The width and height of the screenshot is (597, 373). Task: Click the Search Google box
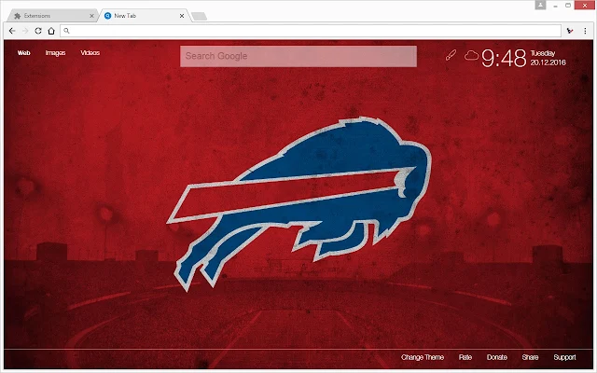[298, 56]
